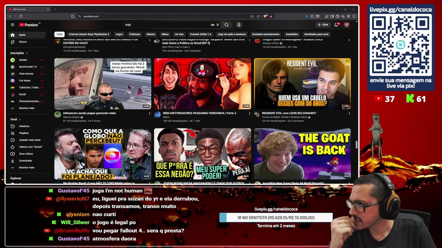
Task: Open the VPN shield icon in the toolbar
Action: pyautogui.click(x=348, y=16)
